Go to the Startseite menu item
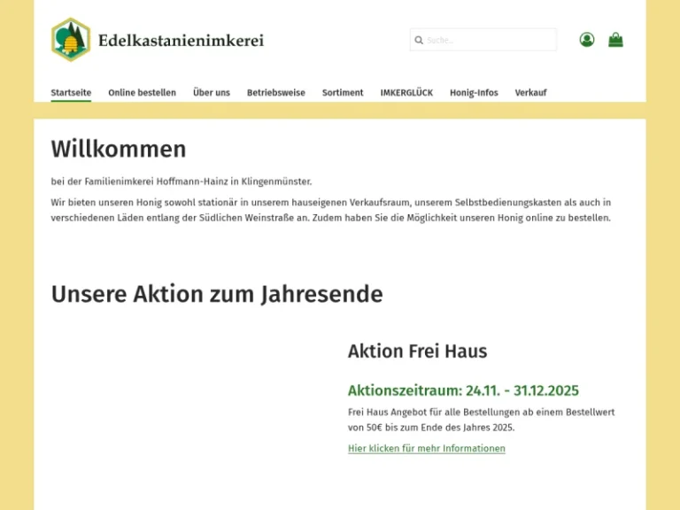 [x=71, y=92]
